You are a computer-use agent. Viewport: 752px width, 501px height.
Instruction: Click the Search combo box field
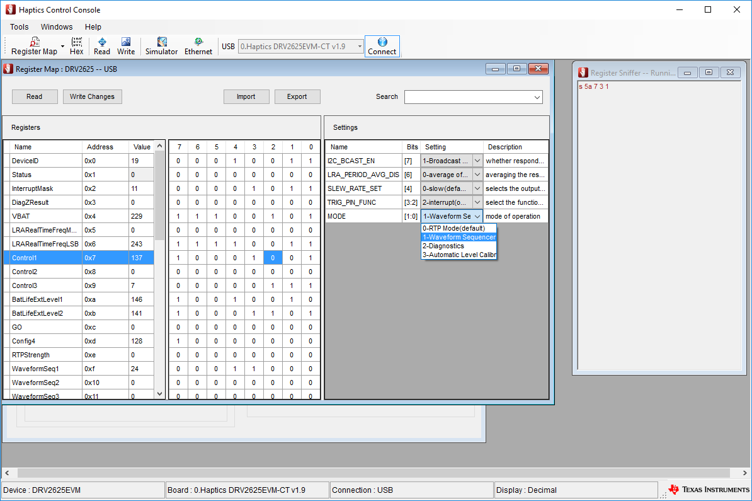click(x=474, y=97)
